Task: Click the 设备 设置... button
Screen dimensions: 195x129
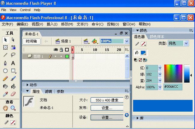Action: click(x=107, y=117)
